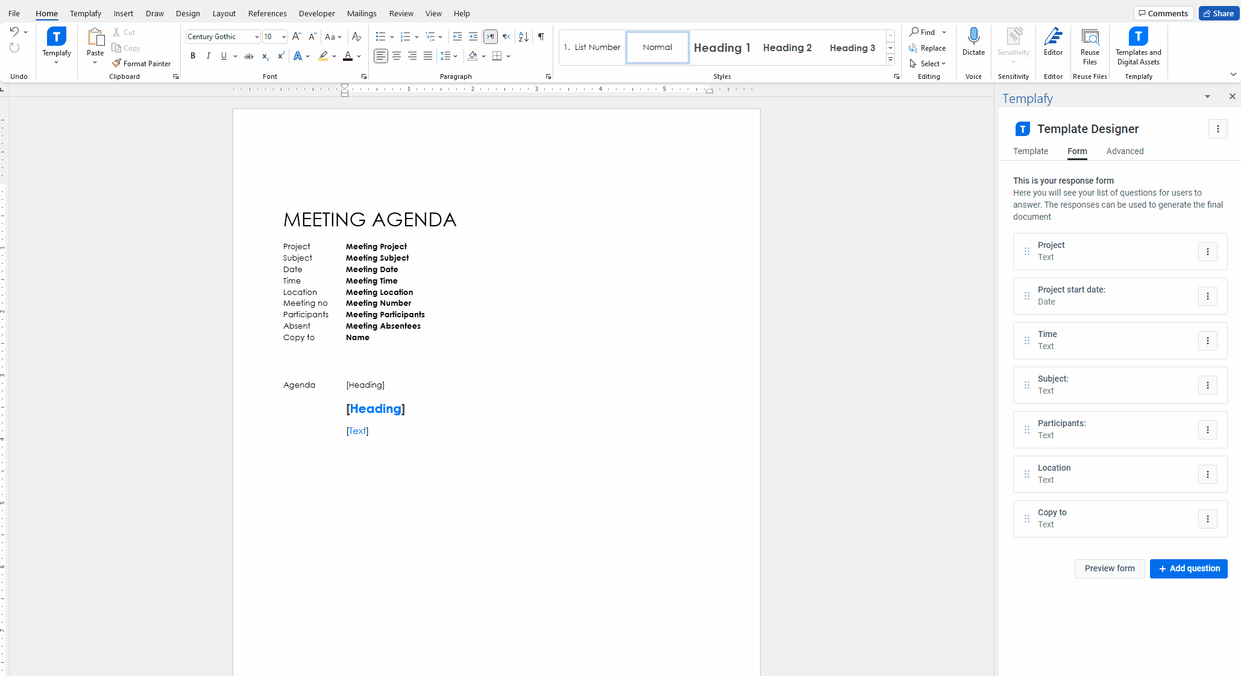Open the font name dropdown
1241x676 pixels.
(257, 37)
